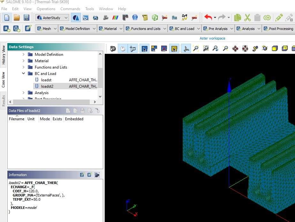Open the Operations menu
The width and height of the screenshot is (295, 222).
point(46,9)
